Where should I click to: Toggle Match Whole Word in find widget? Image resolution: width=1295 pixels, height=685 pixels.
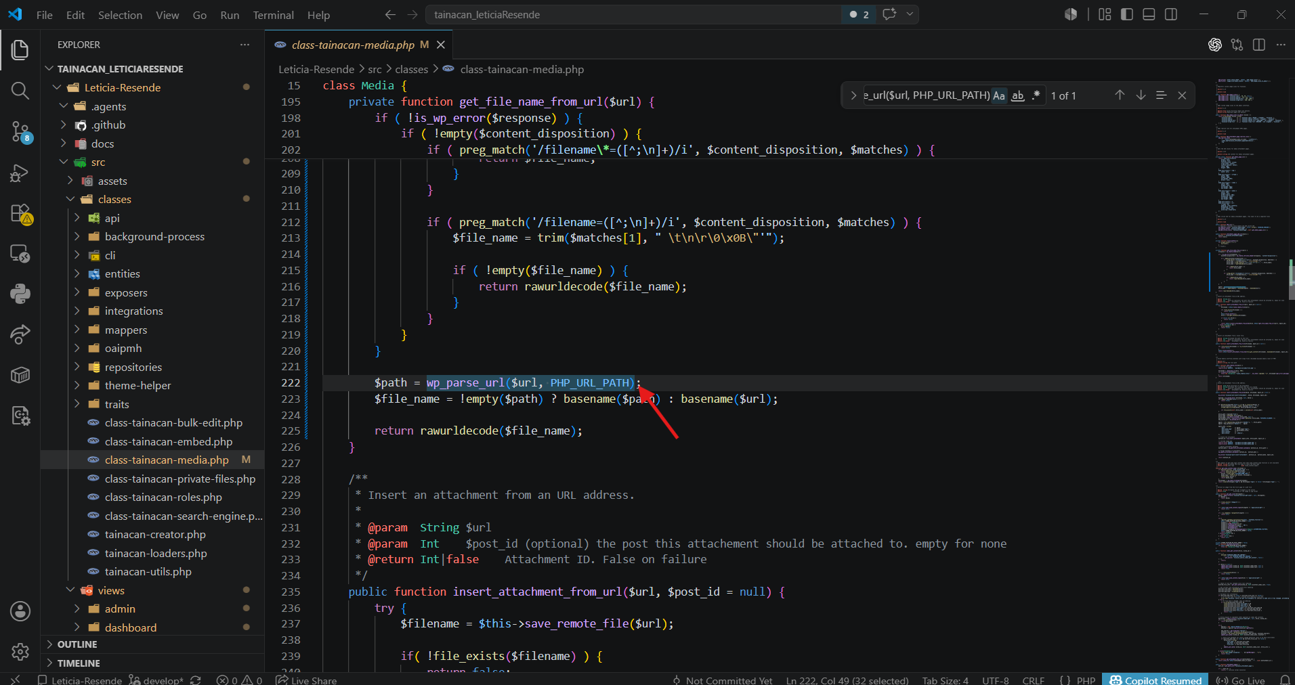1017,95
